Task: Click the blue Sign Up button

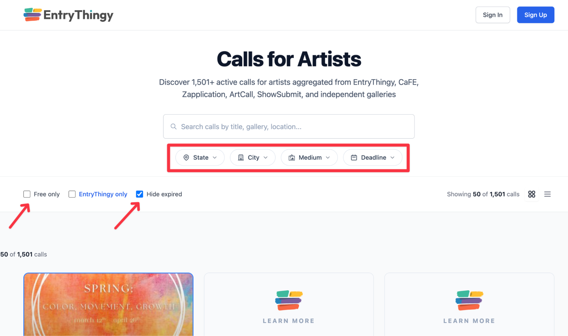Action: 535,15
